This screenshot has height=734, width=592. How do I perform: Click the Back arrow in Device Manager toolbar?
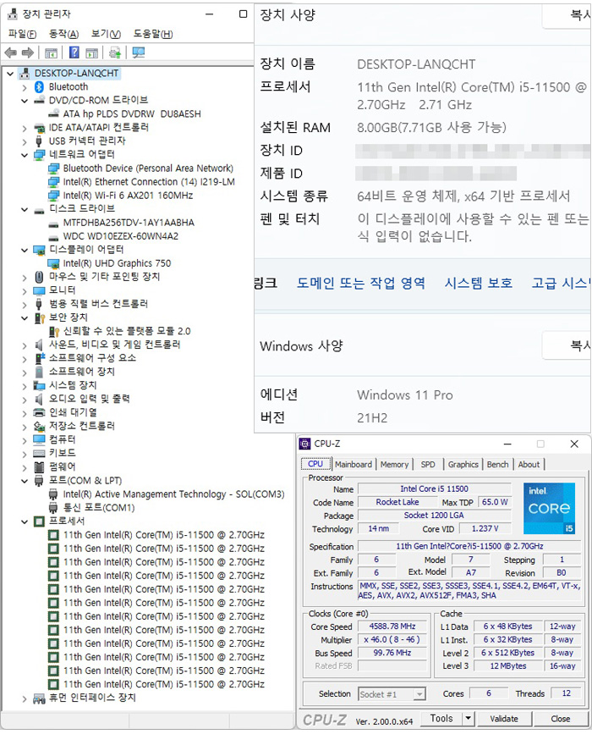coord(10,52)
